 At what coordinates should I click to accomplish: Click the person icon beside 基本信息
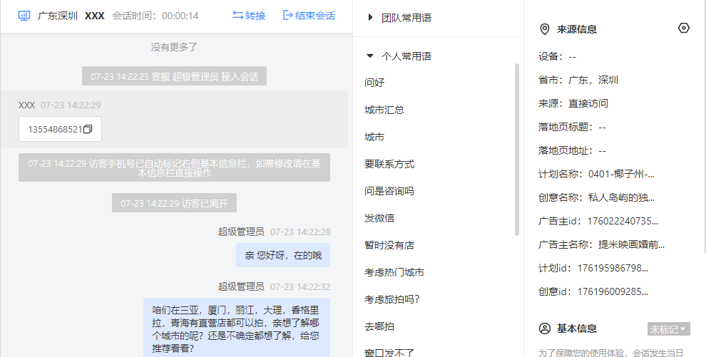tap(544, 328)
